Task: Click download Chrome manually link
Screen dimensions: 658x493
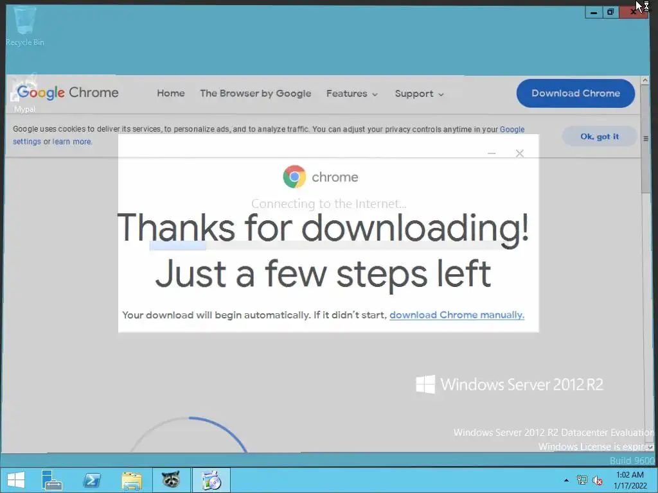Action: (x=457, y=315)
